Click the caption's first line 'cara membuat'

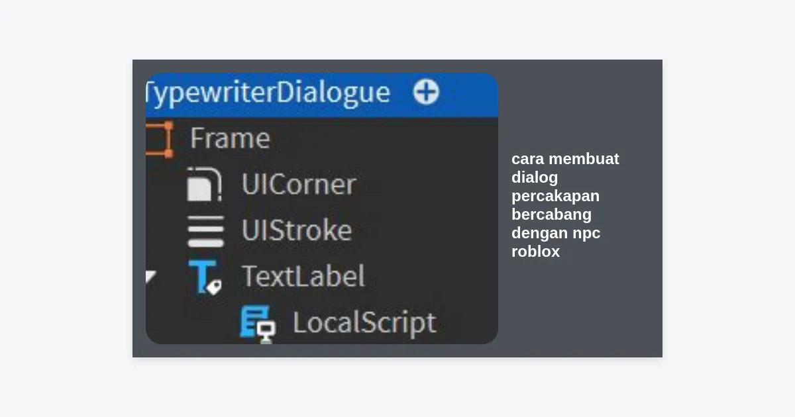[x=565, y=159]
